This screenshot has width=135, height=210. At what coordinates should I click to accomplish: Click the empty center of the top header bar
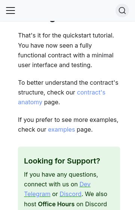65,10
